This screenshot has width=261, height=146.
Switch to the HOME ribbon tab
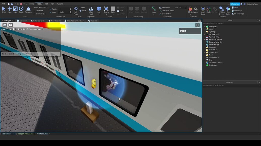pos(32,4)
